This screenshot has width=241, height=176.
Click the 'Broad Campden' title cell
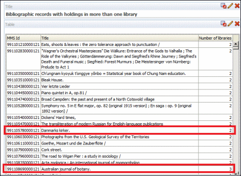click(120, 99)
